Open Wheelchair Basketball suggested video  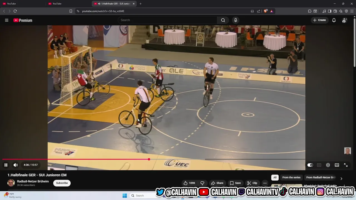click(x=320, y=186)
